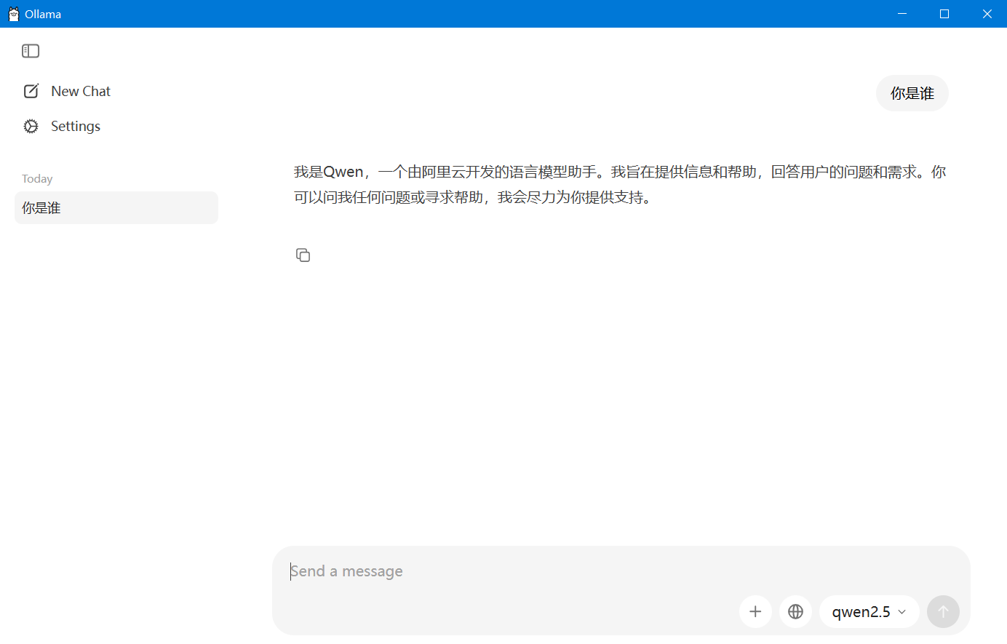Maximize the Ollama window
1007x644 pixels.
coord(944,14)
